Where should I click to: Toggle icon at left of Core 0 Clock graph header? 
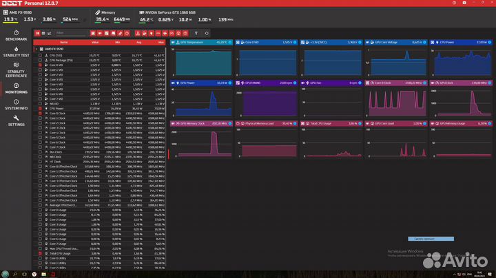click(x=368, y=83)
